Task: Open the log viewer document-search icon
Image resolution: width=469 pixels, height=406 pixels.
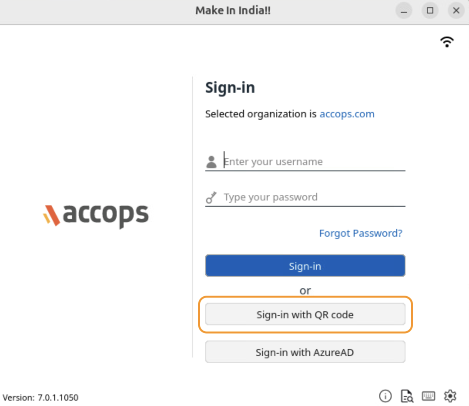Action: coord(407,396)
